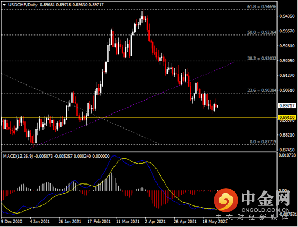Click the USDCHF,Daily chart title text
This screenshot has height=227, width=298.
click(23, 5)
